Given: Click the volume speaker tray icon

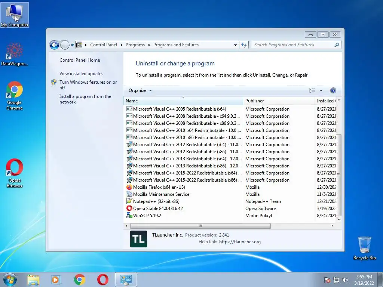Looking at the screenshot, I should (345, 280).
